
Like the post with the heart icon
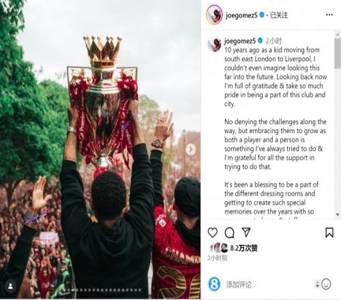point(213,232)
